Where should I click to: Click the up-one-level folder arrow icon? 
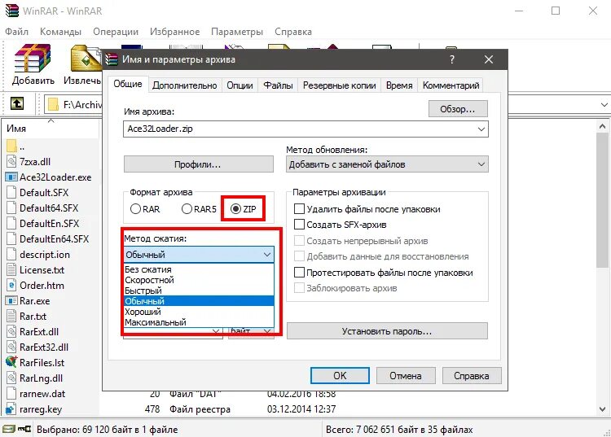tap(17, 103)
